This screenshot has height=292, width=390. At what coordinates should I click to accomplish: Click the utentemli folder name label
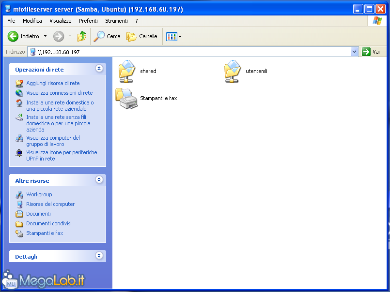pos(256,71)
